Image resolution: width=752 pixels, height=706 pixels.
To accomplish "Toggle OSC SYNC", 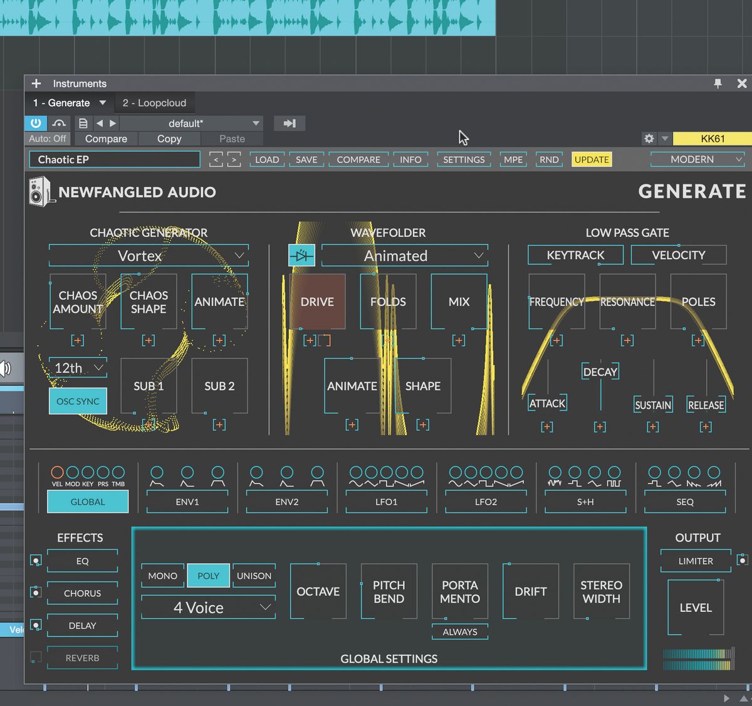I will click(x=78, y=401).
